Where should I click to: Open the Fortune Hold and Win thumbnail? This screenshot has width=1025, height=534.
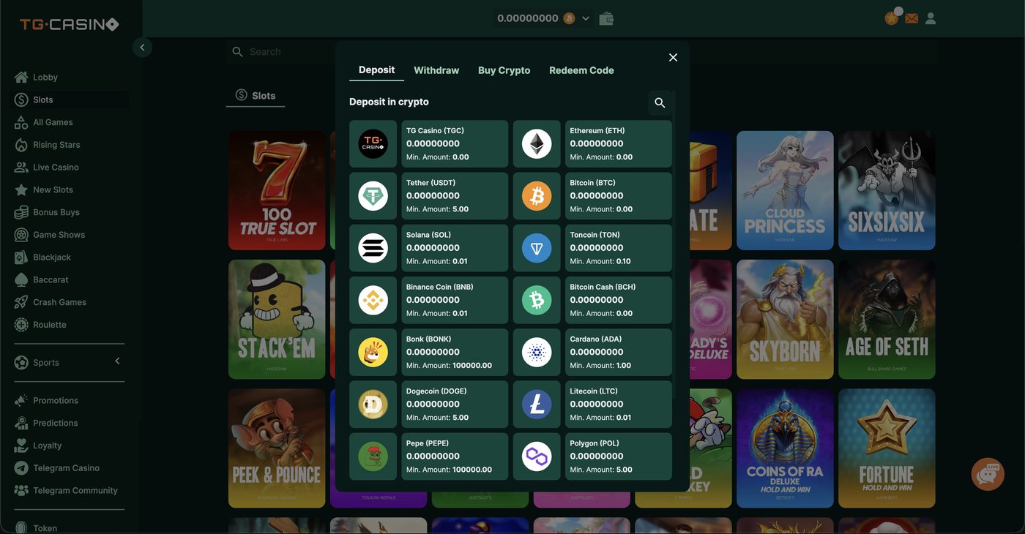pos(887,448)
